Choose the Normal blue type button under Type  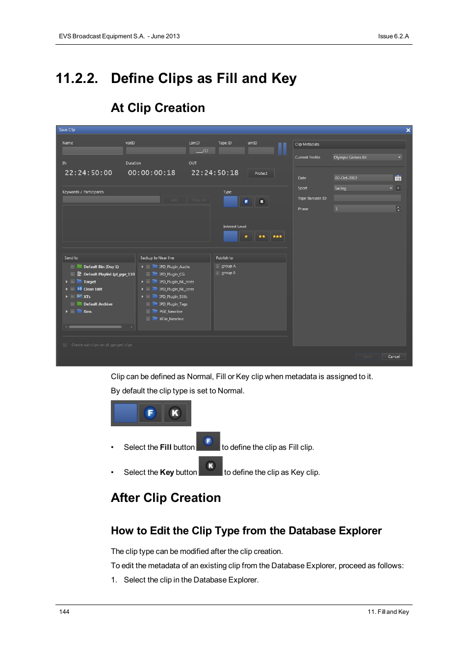(x=230, y=201)
